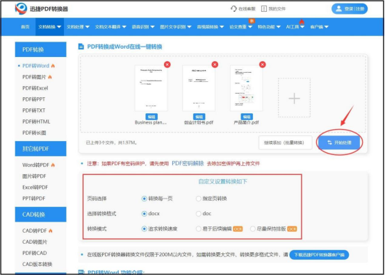Viewport: 385px width, 275px height.
Task: Choose docx output format
Action: pyautogui.click(x=144, y=214)
